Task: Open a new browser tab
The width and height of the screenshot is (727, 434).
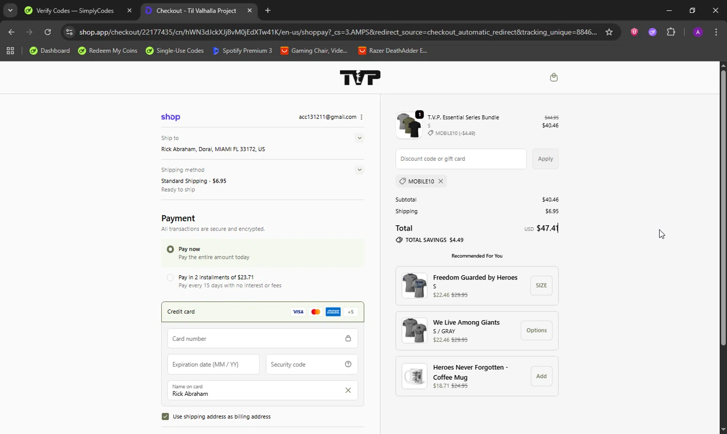Action: tap(268, 10)
